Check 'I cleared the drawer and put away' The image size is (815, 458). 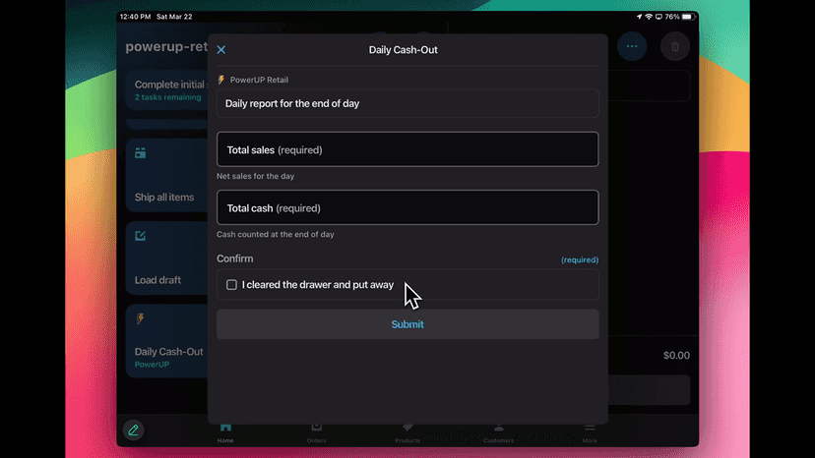231,285
